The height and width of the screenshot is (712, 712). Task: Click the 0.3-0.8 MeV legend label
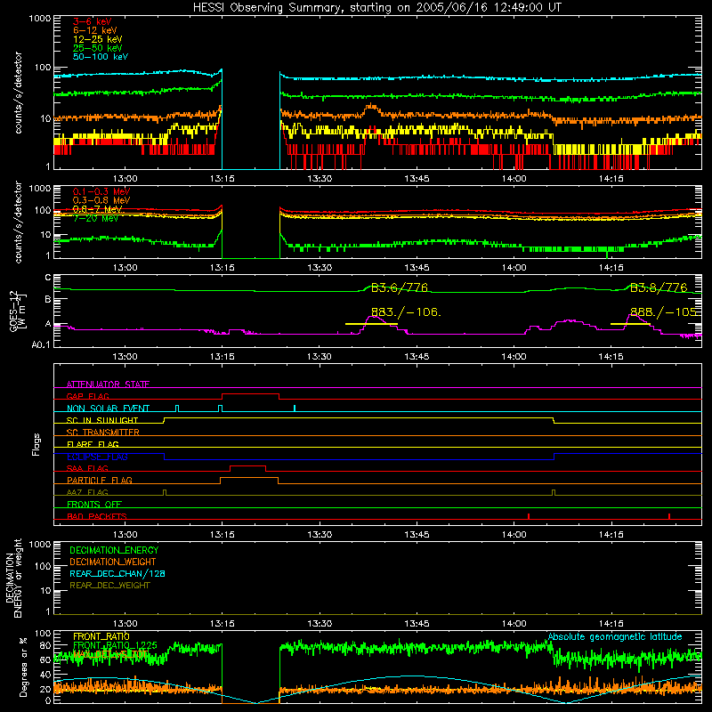click(101, 200)
